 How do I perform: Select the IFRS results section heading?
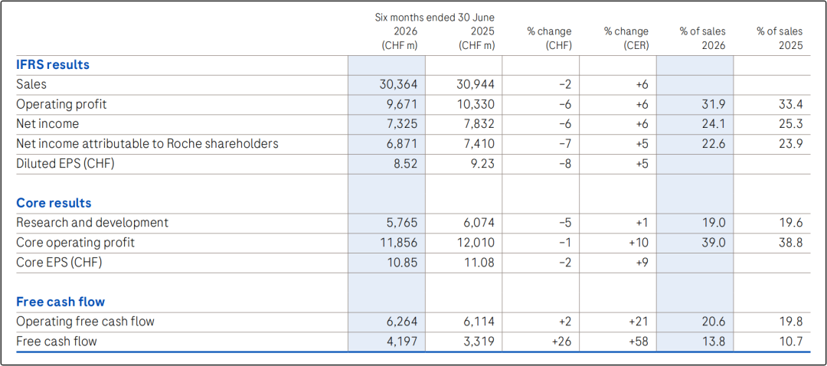tap(53, 65)
